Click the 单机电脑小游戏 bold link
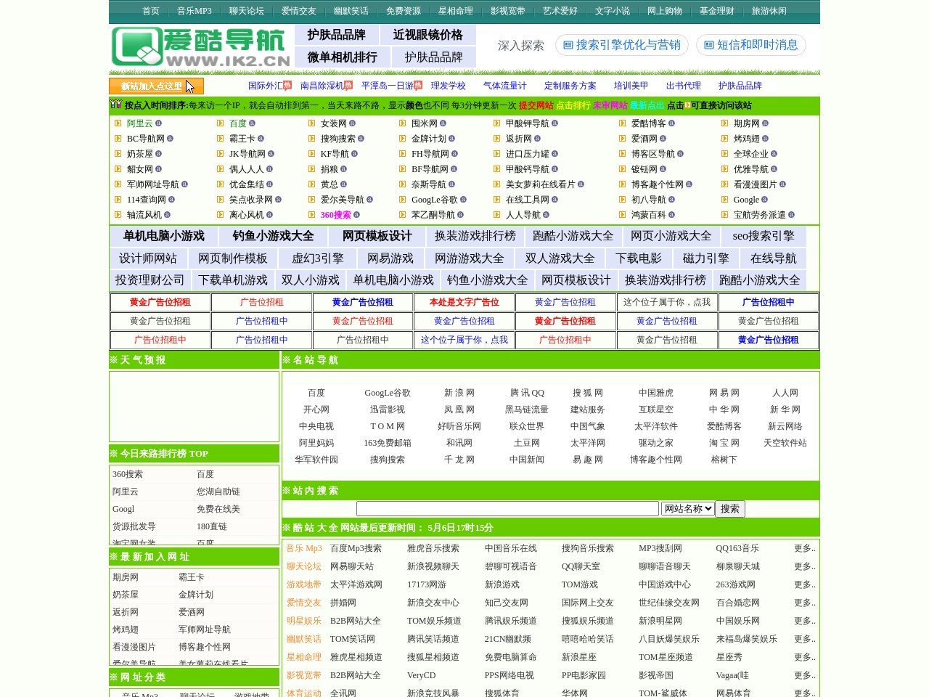Screen dimensions: 929x697 tap(164, 236)
